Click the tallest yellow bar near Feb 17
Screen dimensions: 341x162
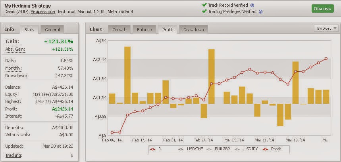coord(127,75)
